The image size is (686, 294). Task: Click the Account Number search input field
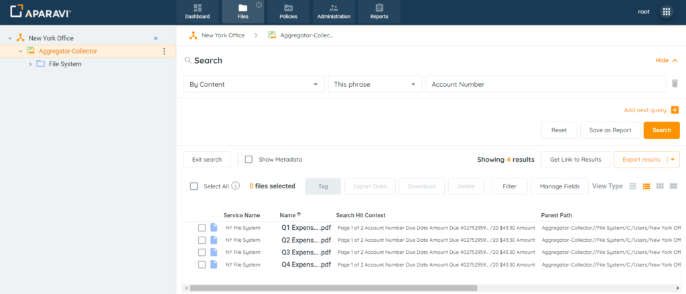[x=545, y=84]
